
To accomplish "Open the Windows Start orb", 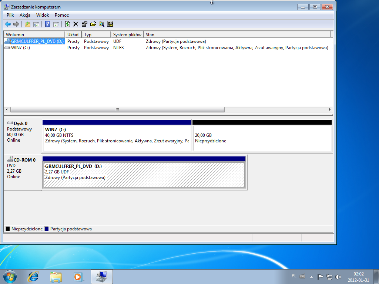I will [x=10, y=277].
